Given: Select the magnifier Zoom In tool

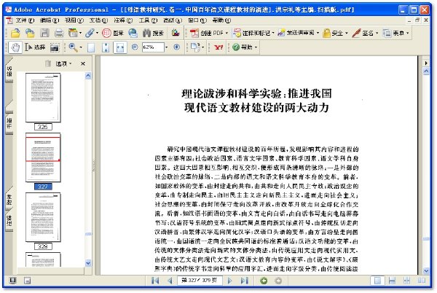Looking at the screenshot, I should (73, 47).
